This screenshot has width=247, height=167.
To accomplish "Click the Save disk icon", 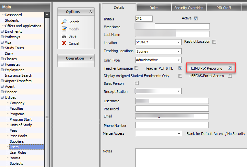I will 64,36.
